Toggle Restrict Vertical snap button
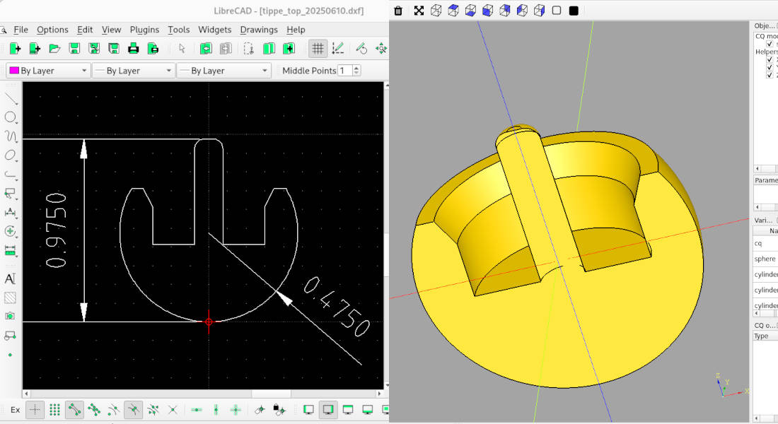Viewport: 778px width, 424px height. pyautogui.click(x=216, y=410)
